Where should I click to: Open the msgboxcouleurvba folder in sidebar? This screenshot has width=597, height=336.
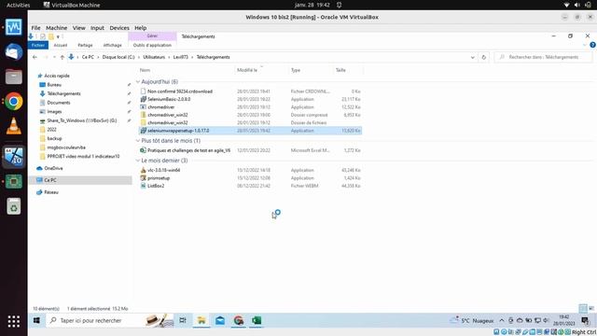pyautogui.click(x=66, y=147)
